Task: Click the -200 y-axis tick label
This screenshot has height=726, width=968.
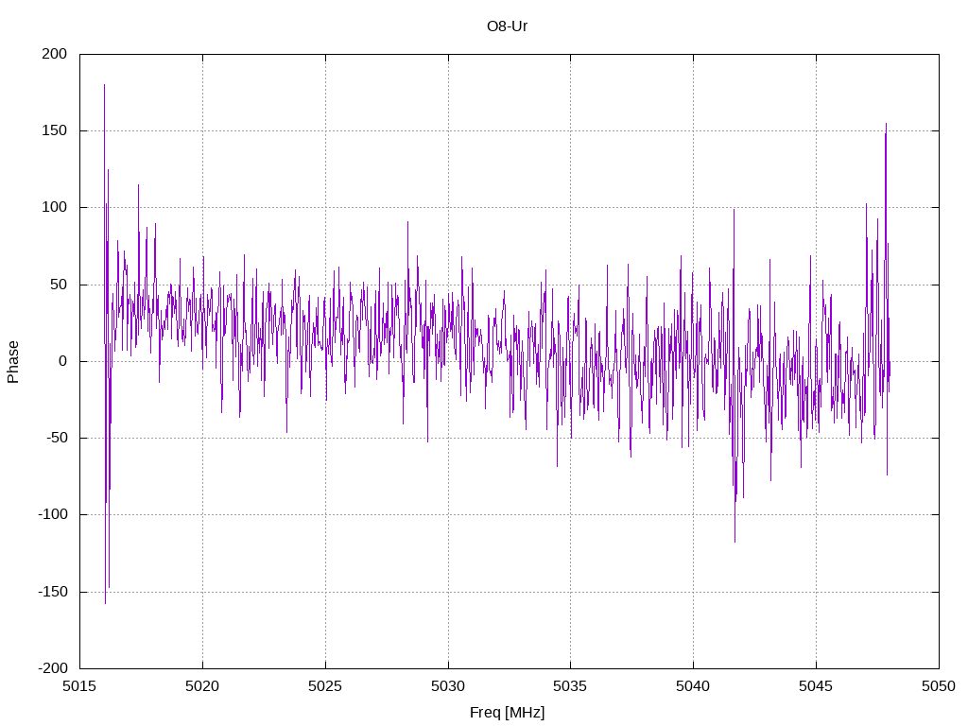Action: (53, 668)
